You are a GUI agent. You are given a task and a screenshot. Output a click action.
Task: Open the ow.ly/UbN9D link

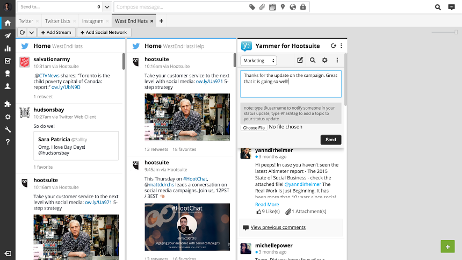point(66,87)
